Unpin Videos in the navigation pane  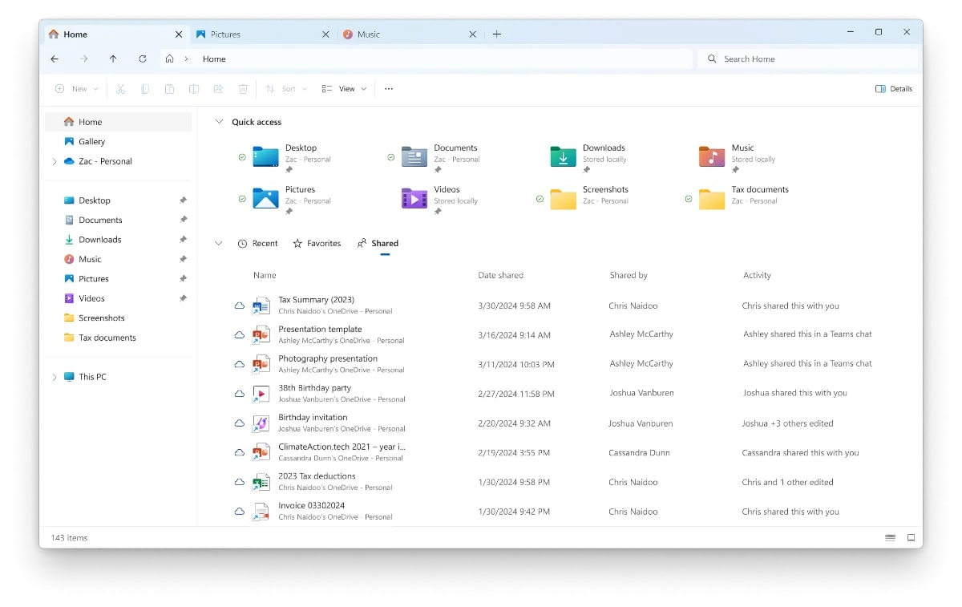[183, 298]
